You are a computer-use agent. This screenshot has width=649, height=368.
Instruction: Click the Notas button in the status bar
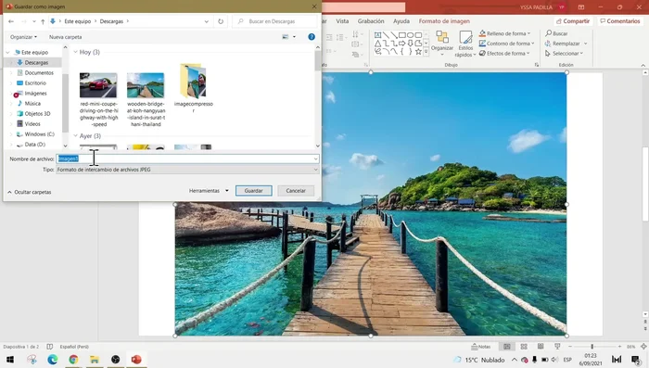pyautogui.click(x=481, y=347)
